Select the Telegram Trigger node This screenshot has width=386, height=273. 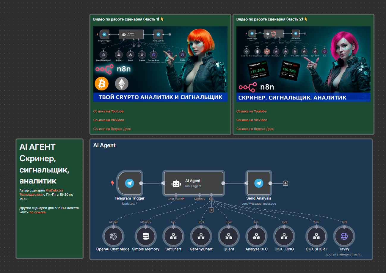(x=130, y=183)
